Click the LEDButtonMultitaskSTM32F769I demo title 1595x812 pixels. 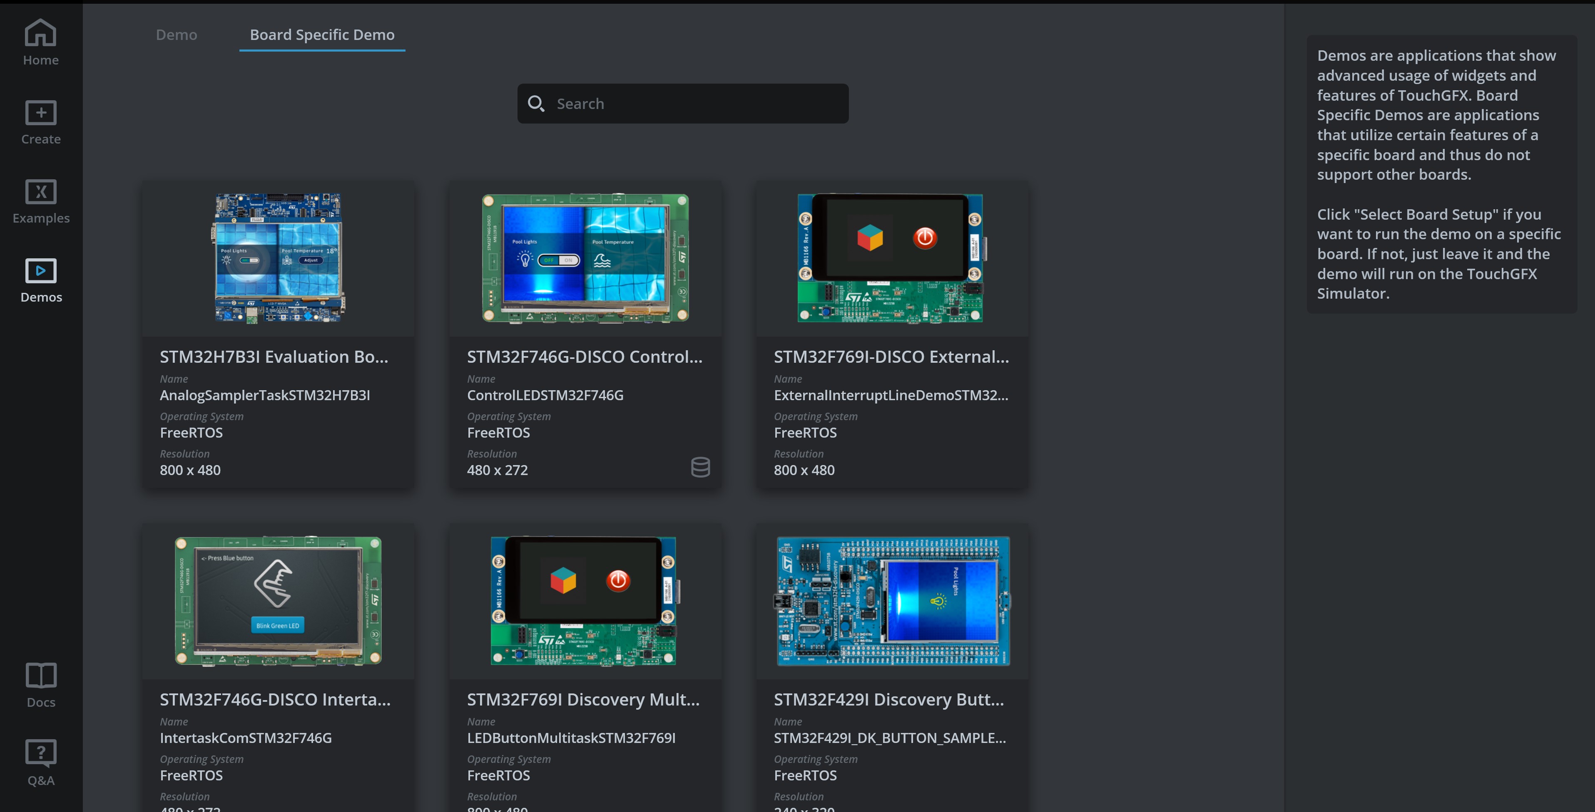click(571, 738)
